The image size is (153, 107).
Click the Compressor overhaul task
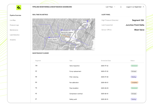[x=76, y=94]
